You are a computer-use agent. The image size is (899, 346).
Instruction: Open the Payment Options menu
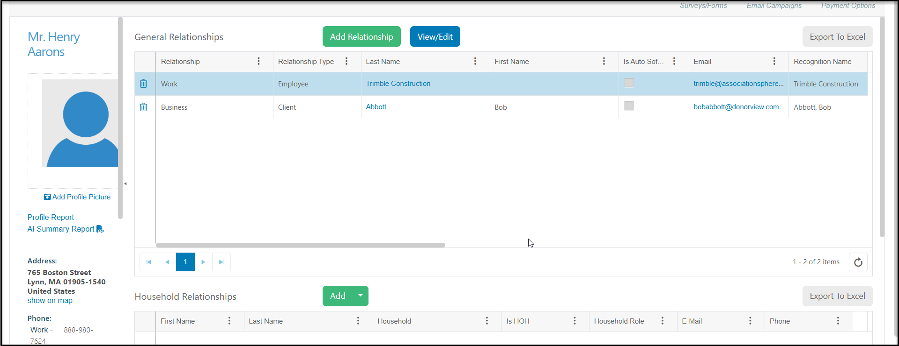click(848, 6)
